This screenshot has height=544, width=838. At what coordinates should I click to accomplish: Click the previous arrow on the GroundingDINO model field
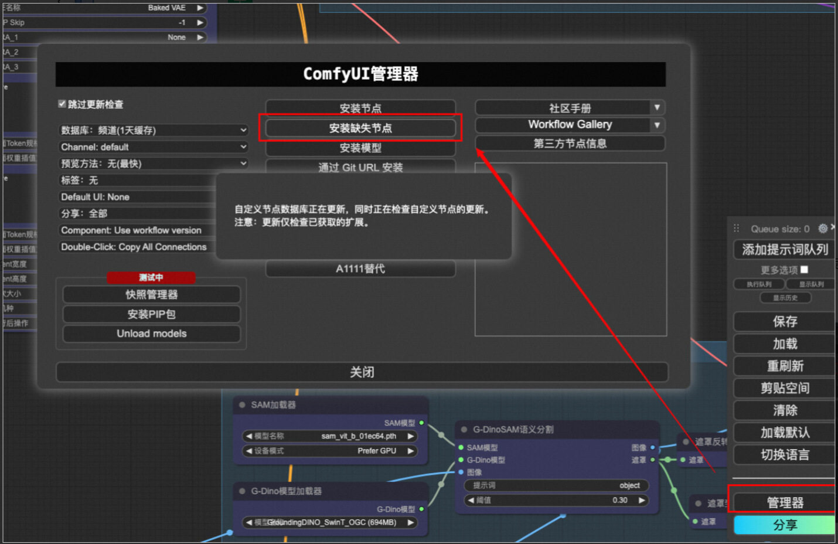coord(249,522)
